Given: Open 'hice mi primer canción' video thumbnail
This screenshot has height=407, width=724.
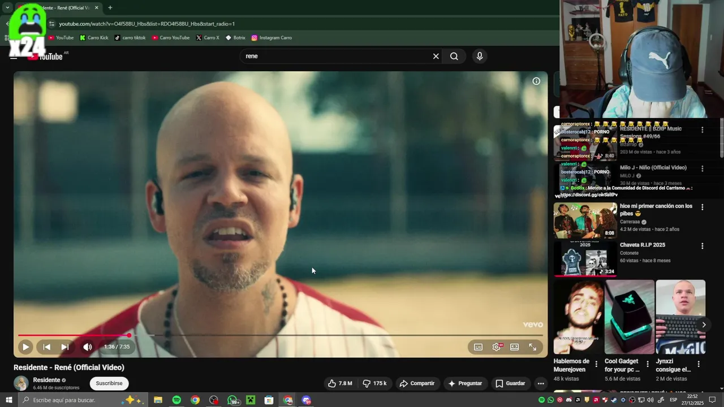Looking at the screenshot, I should tap(585, 220).
